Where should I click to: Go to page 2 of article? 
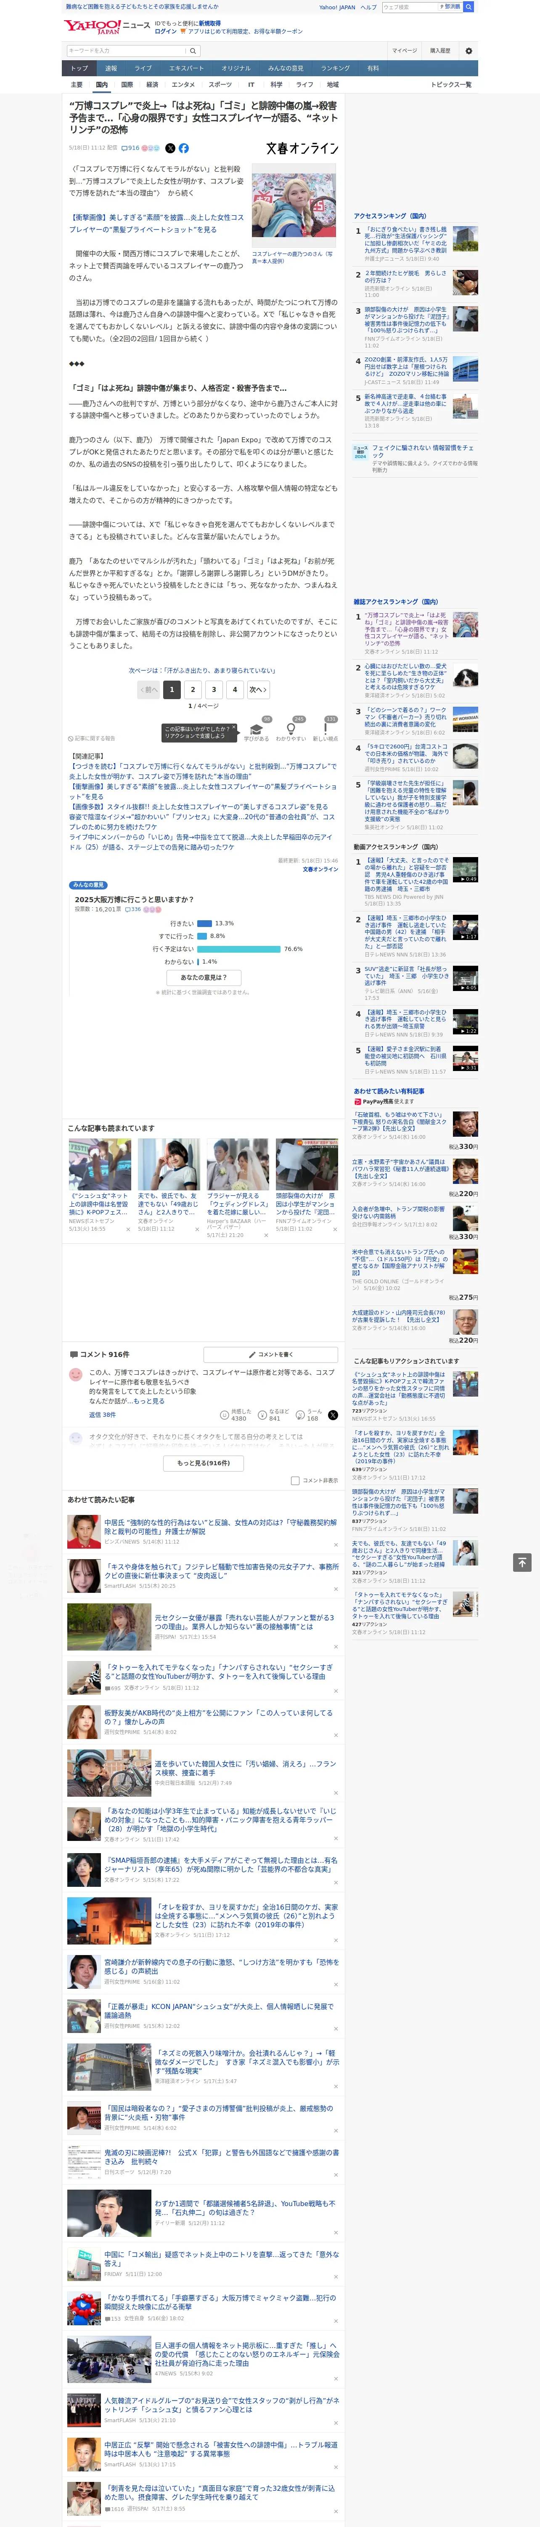pos(192,689)
